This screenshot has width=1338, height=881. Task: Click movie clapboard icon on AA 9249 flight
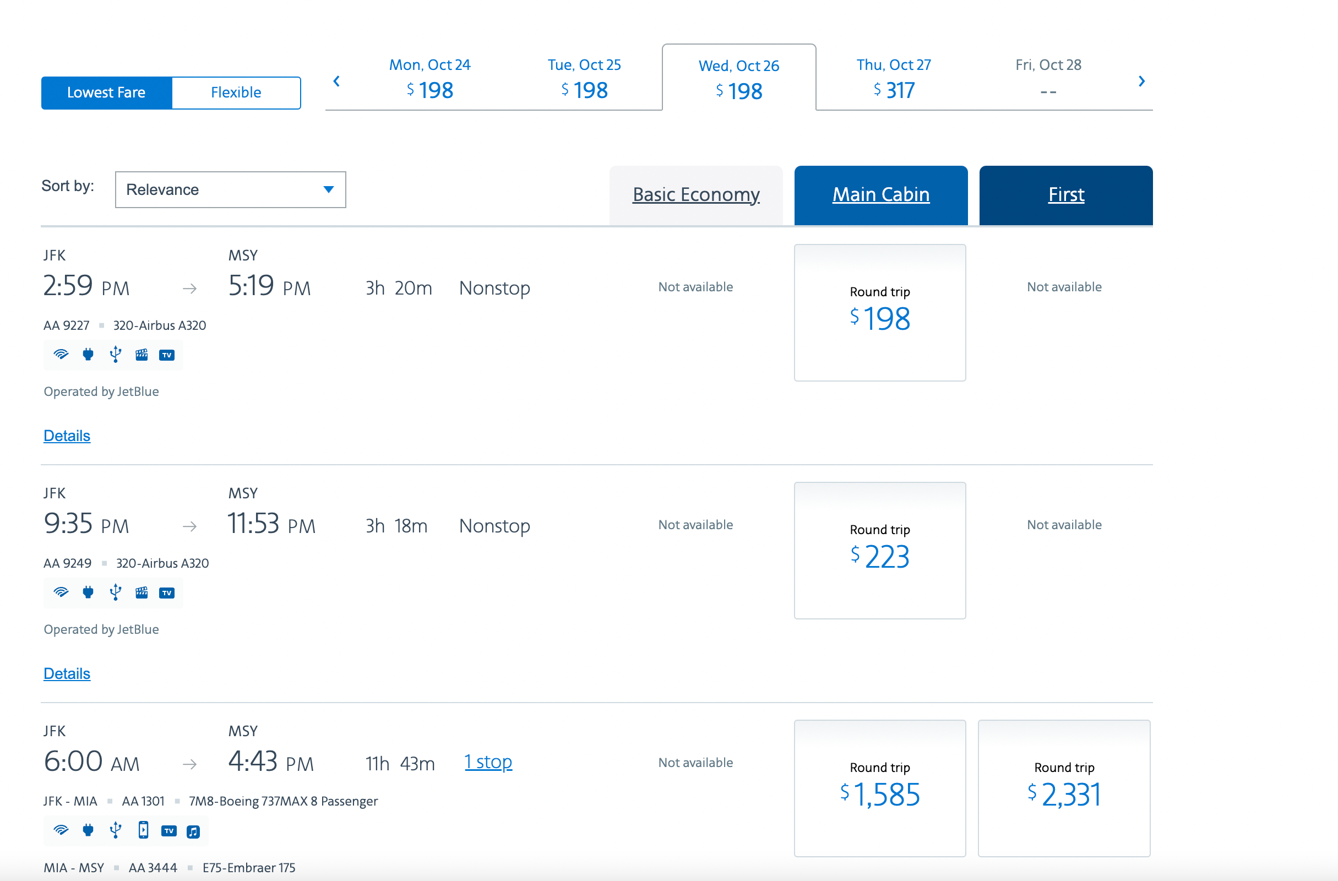click(x=142, y=592)
